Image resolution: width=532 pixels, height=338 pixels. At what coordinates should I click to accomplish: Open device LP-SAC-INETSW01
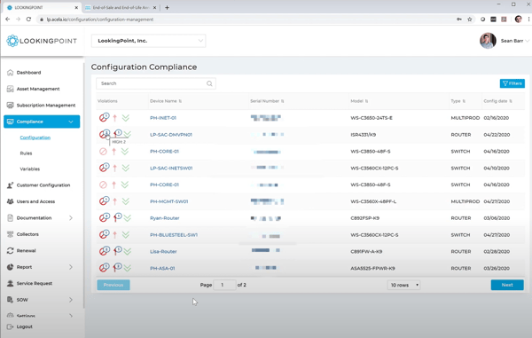[x=171, y=168]
